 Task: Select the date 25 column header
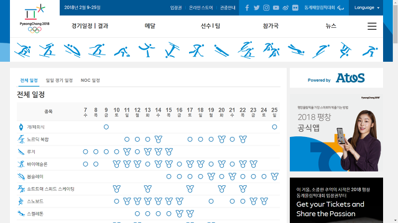[274, 111]
